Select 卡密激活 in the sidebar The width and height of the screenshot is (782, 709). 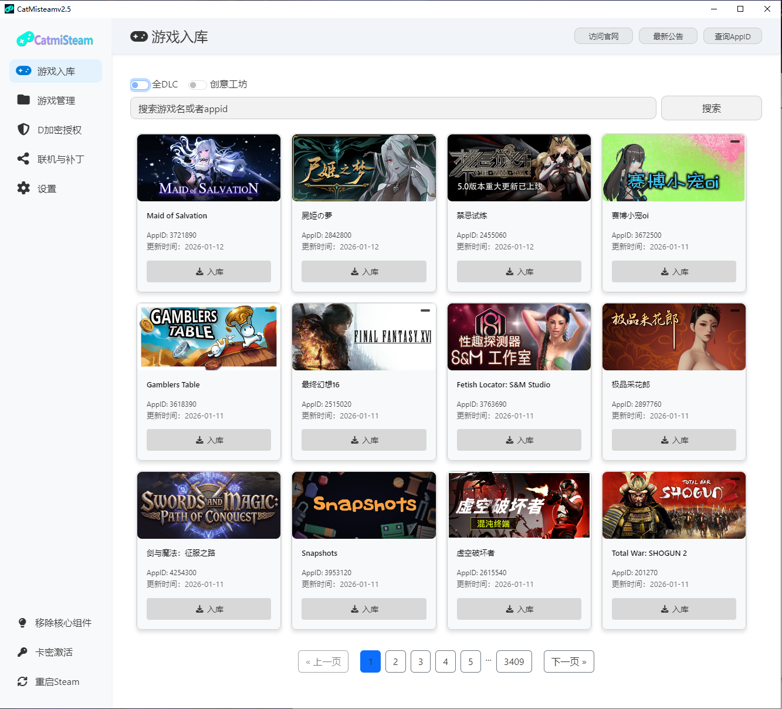(56, 652)
